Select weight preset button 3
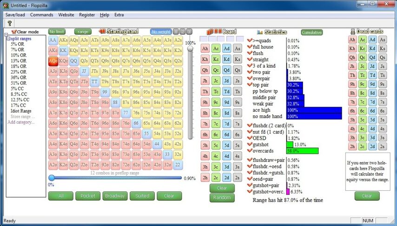 pyautogui.click(x=189, y=32)
